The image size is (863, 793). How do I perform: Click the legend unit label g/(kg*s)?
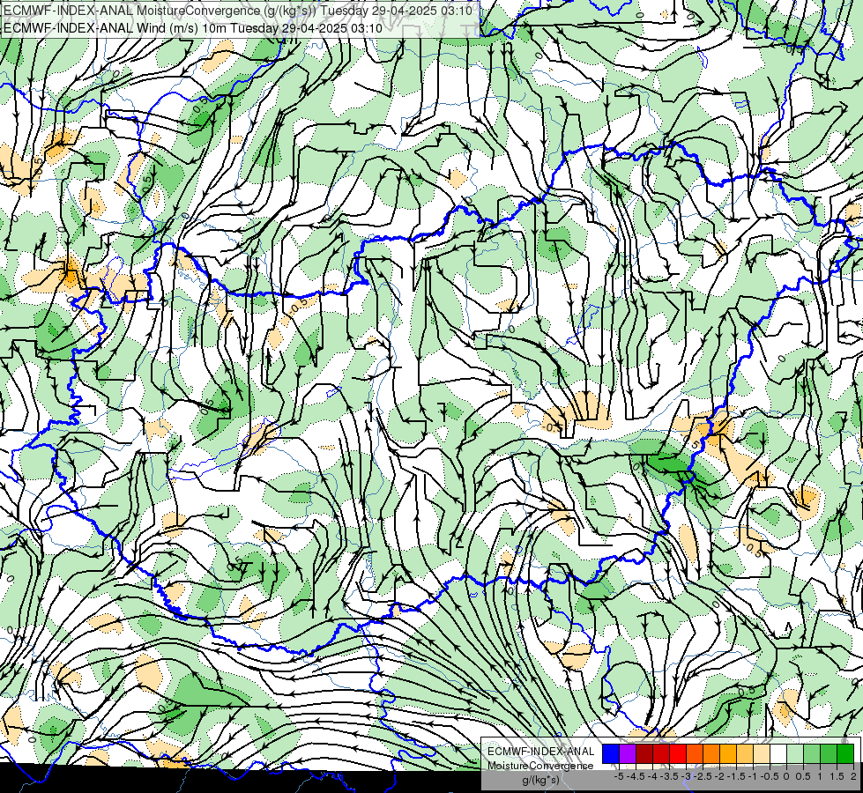click(x=540, y=780)
